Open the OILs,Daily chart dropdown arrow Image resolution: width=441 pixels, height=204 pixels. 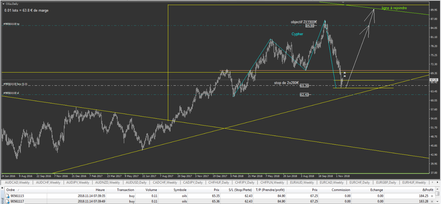[3, 4]
